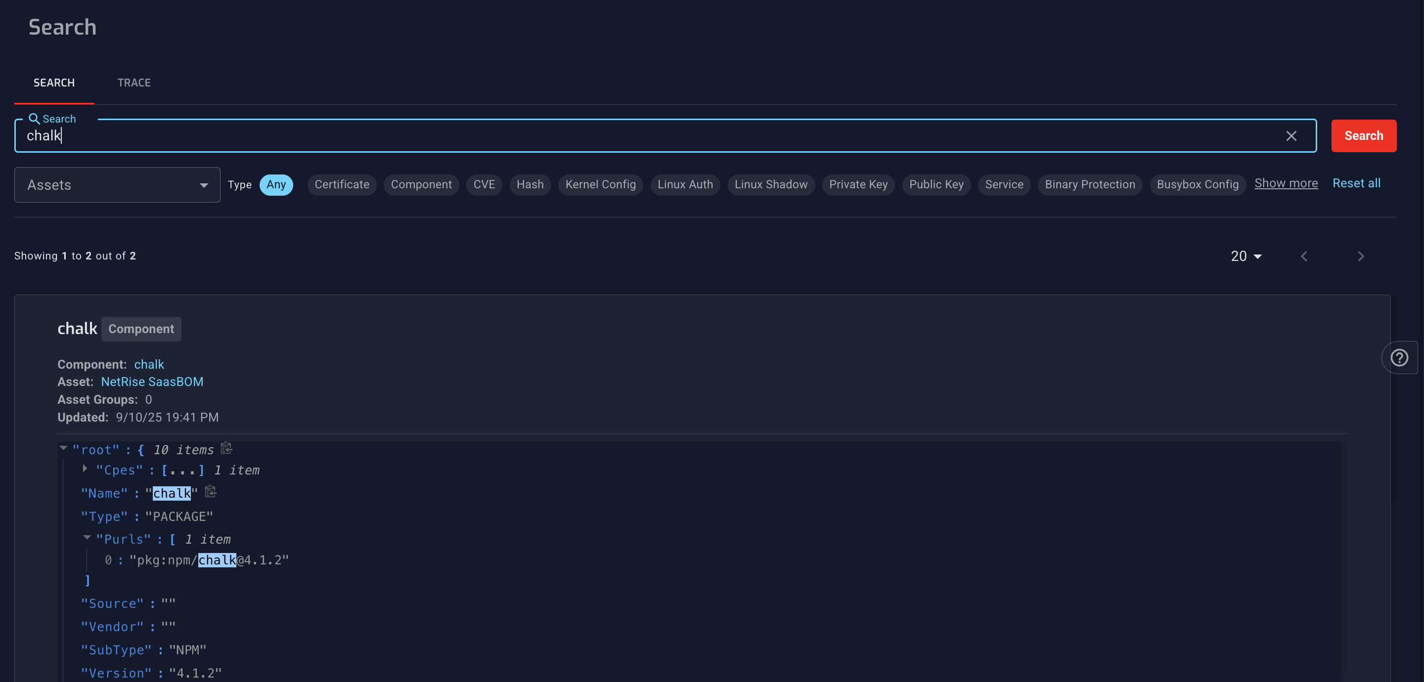Go to previous results page
The width and height of the screenshot is (1424, 682).
1304,256
